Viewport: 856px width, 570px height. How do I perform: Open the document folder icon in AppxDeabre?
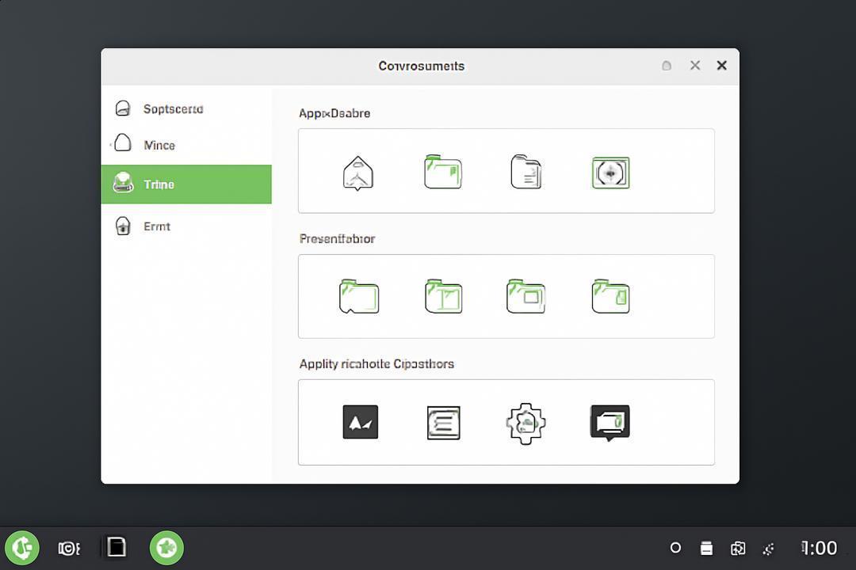525,172
